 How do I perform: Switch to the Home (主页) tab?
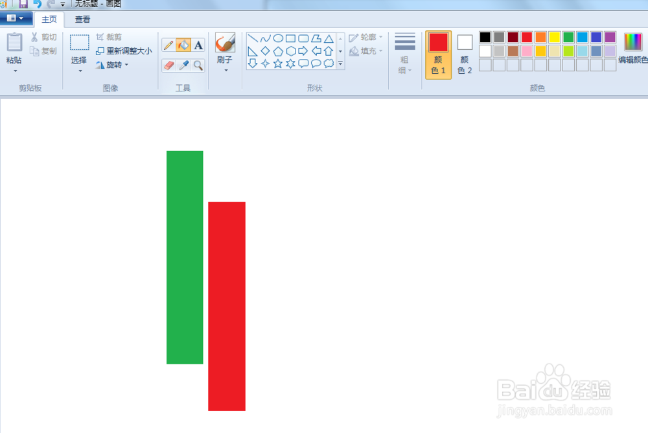tap(49, 19)
